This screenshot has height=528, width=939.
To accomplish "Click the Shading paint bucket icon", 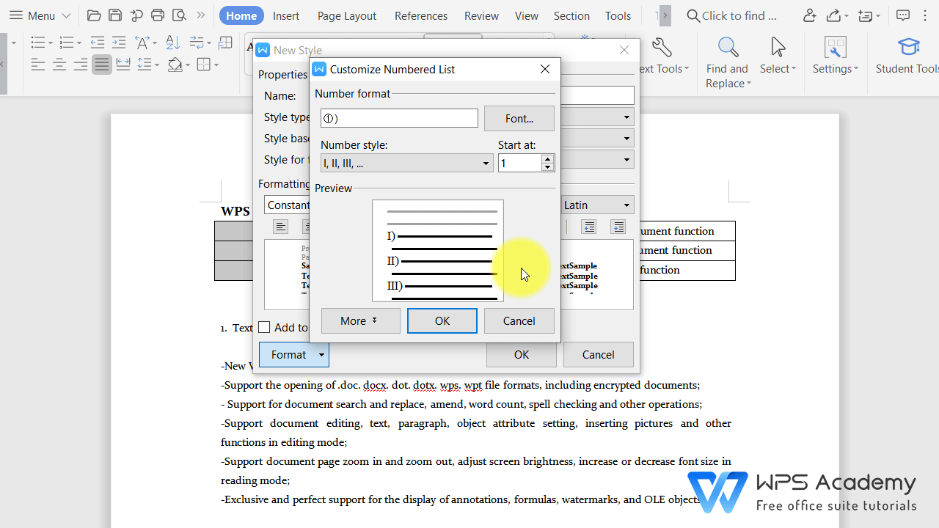I will (x=174, y=65).
